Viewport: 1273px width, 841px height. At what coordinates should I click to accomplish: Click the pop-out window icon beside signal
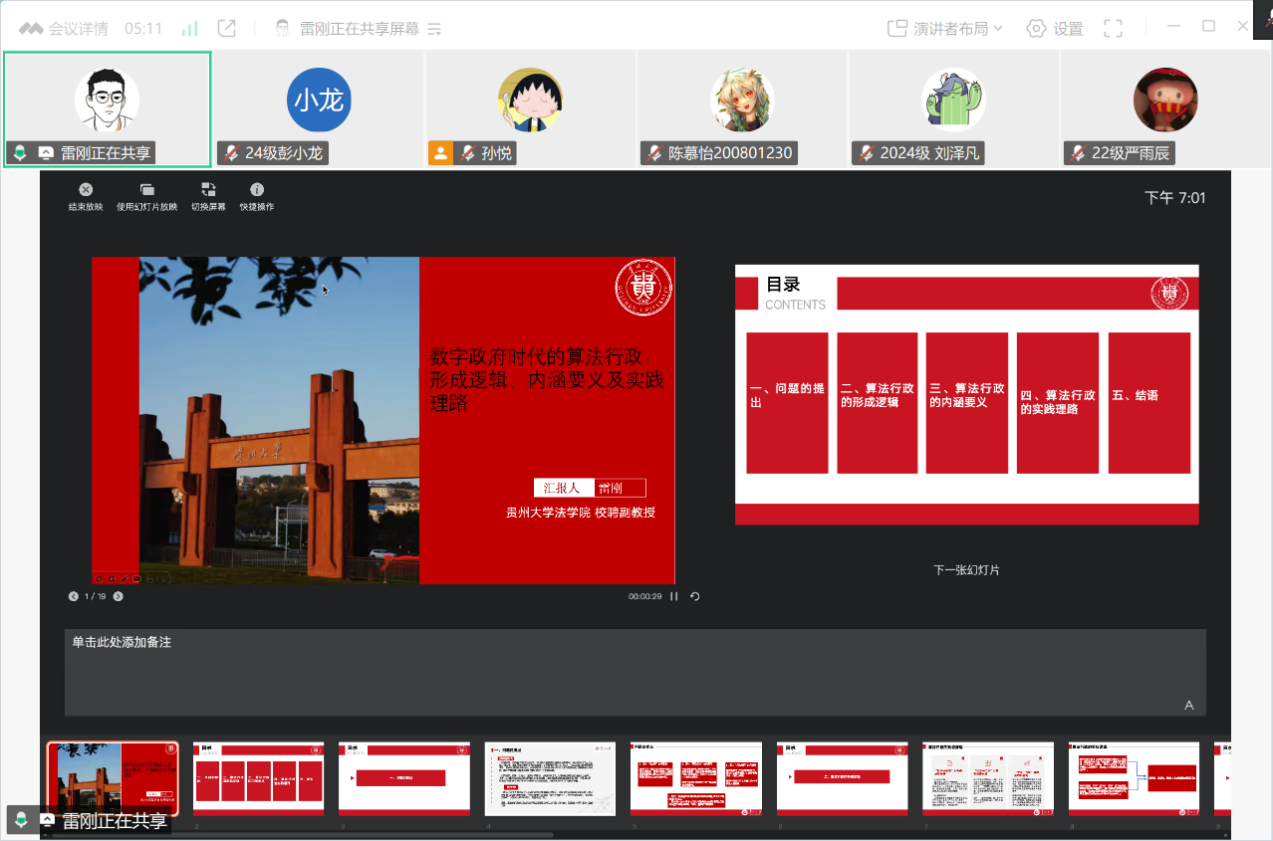coord(227,29)
